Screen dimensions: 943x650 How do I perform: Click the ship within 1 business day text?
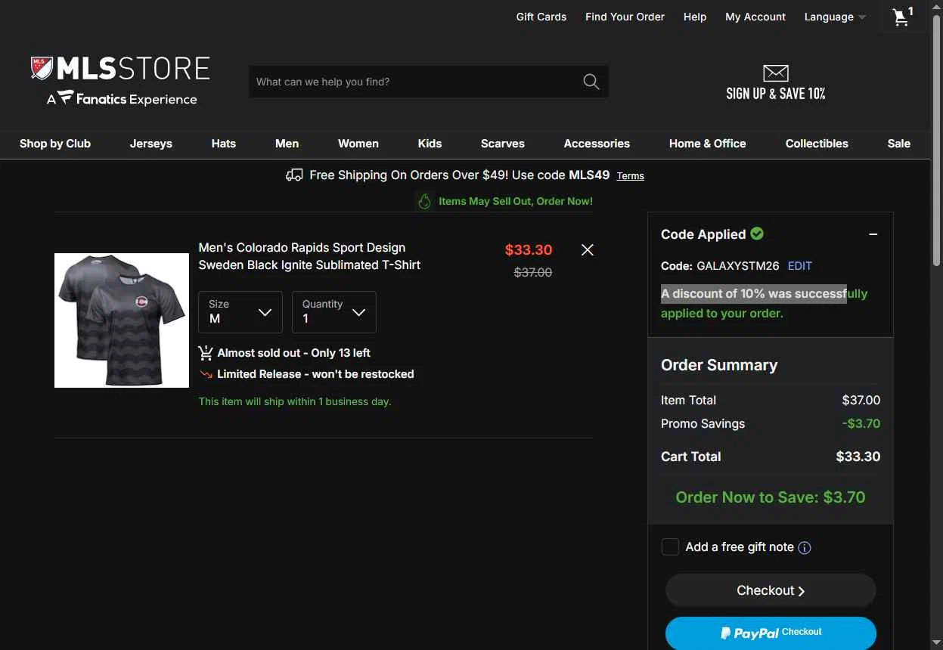pyautogui.click(x=295, y=401)
